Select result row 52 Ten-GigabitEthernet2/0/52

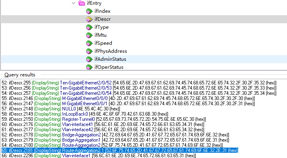tap(139, 83)
